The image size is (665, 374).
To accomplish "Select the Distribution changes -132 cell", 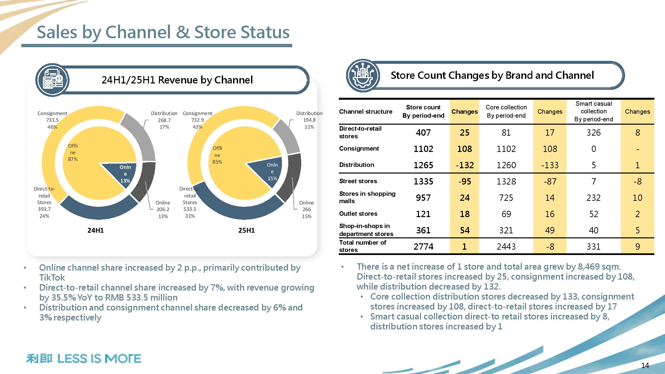I will [465, 165].
